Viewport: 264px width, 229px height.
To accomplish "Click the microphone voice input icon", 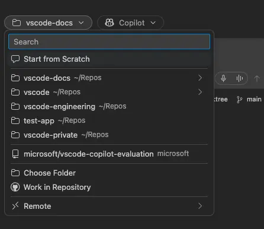I will [223, 78].
